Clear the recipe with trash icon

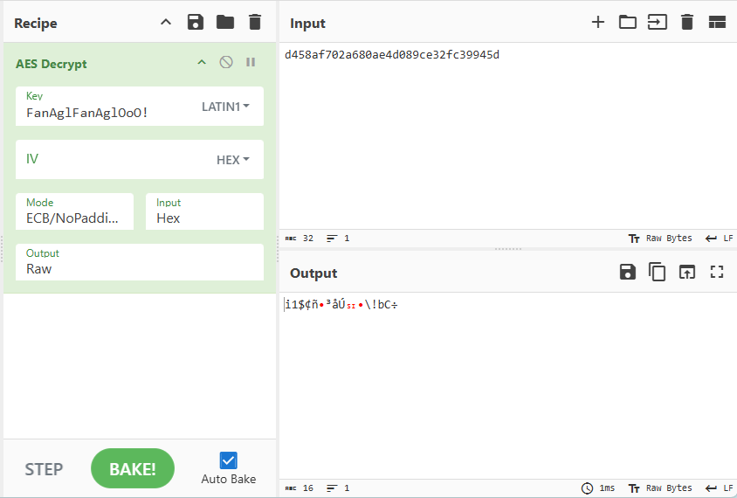254,22
